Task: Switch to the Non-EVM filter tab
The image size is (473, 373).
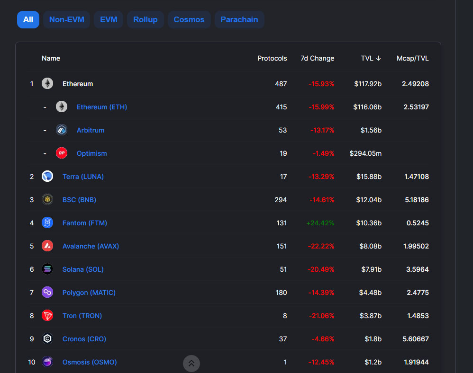Action: 67,19
